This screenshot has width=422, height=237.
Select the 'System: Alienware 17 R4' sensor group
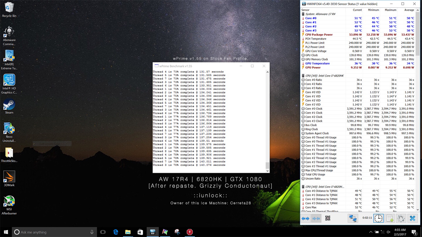coord(358,14)
